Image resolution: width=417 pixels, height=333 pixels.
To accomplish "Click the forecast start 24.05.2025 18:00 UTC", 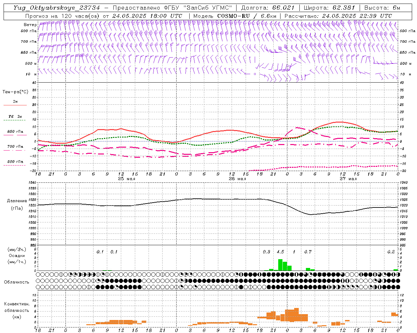I will 147,16.
